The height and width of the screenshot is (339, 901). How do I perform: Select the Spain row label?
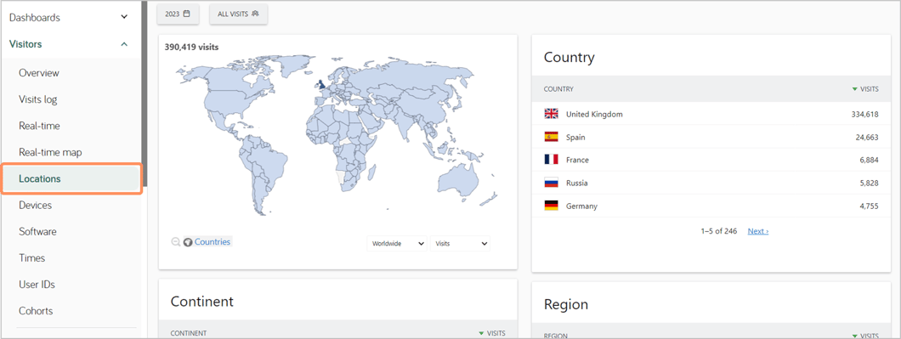coord(575,138)
